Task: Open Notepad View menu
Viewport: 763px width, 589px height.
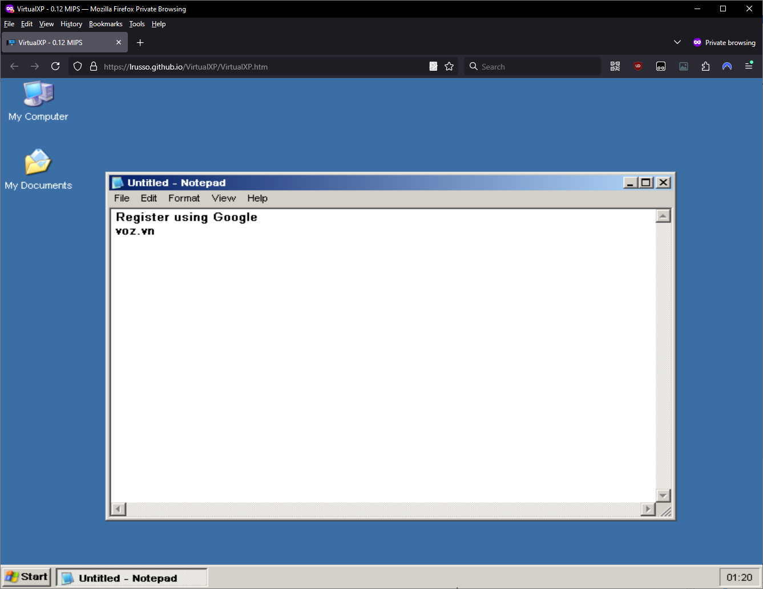Action: [224, 198]
